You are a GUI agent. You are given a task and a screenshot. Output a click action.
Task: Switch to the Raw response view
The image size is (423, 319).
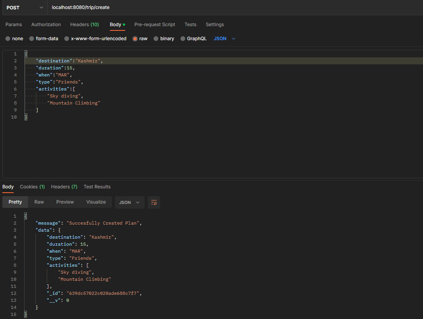pyautogui.click(x=39, y=202)
